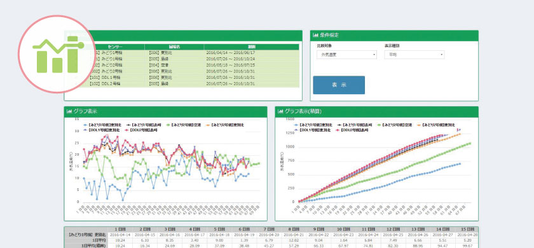
Task: Toggle the black みどり1号機 series in 積算 legend
Action: 355,125
